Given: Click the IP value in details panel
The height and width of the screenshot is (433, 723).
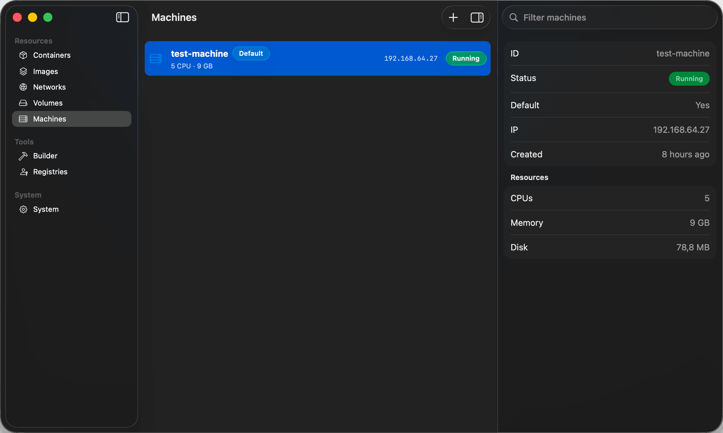Looking at the screenshot, I should 681,130.
